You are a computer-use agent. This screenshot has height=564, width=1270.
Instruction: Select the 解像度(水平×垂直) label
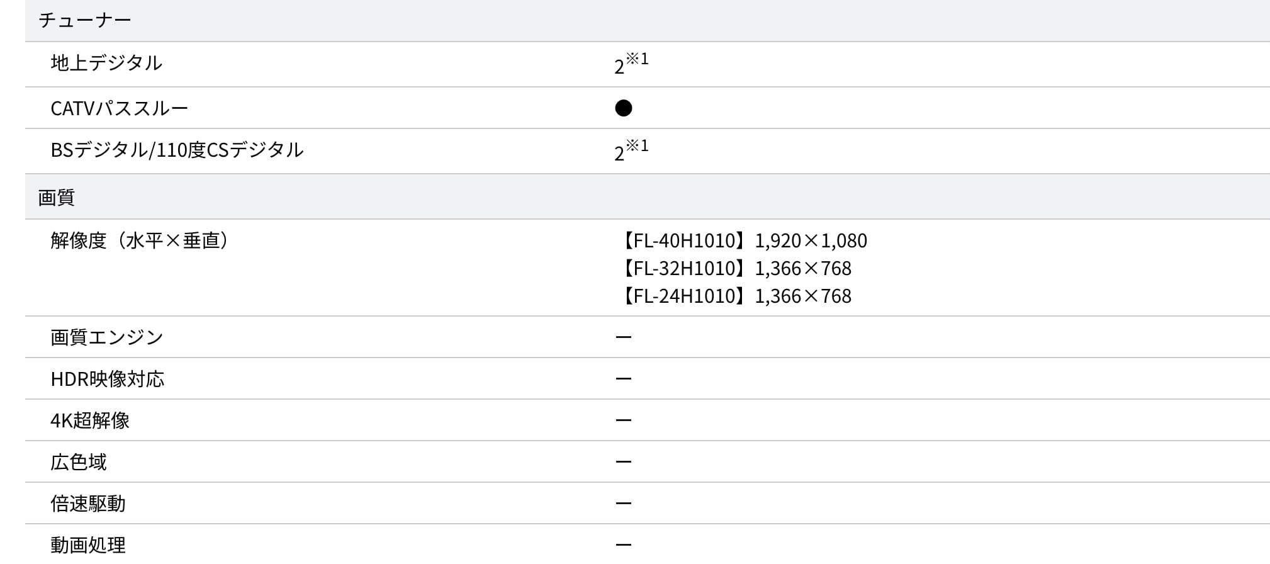point(139,240)
